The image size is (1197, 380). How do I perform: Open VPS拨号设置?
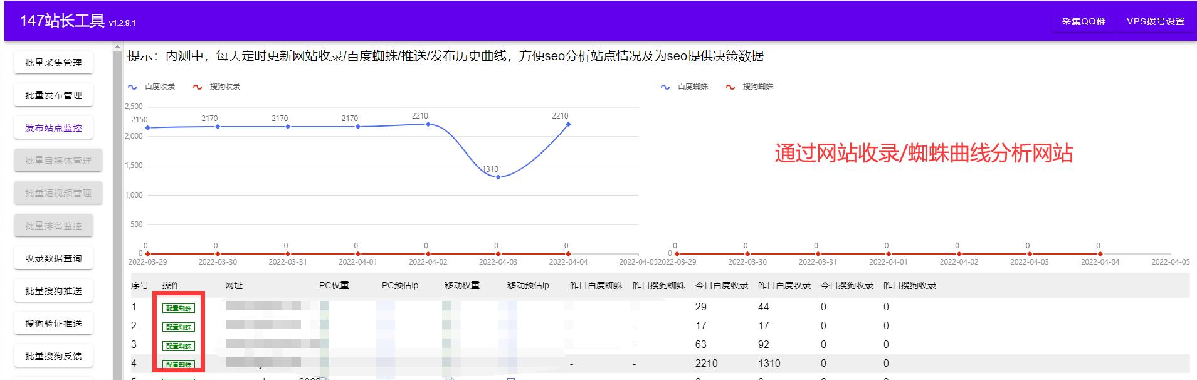[1156, 21]
